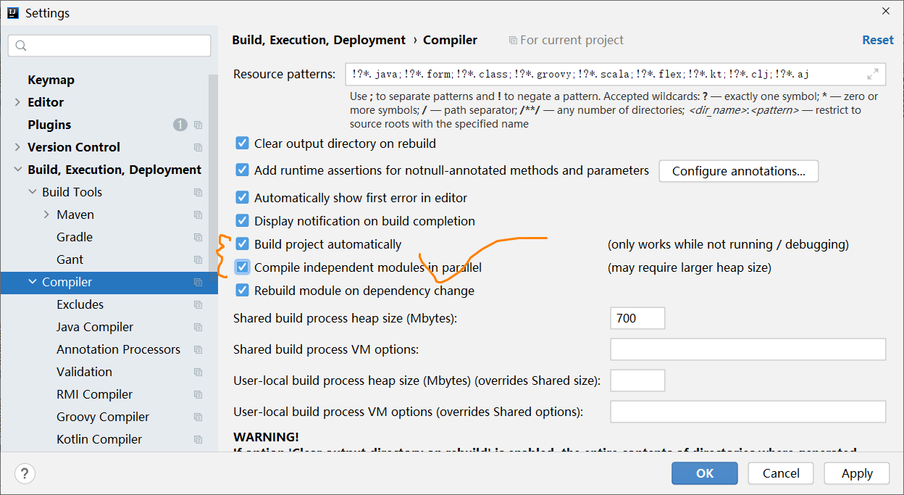Expand the Editor settings group
Image resolution: width=904 pixels, height=495 pixels.
17,102
